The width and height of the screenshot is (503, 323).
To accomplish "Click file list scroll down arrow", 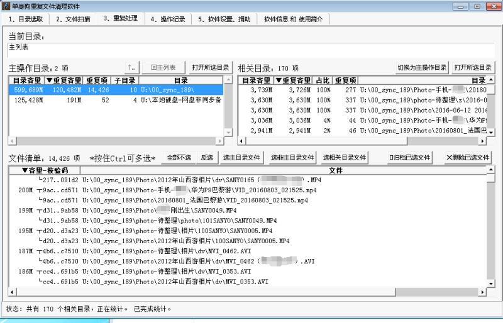I will point(491,283).
